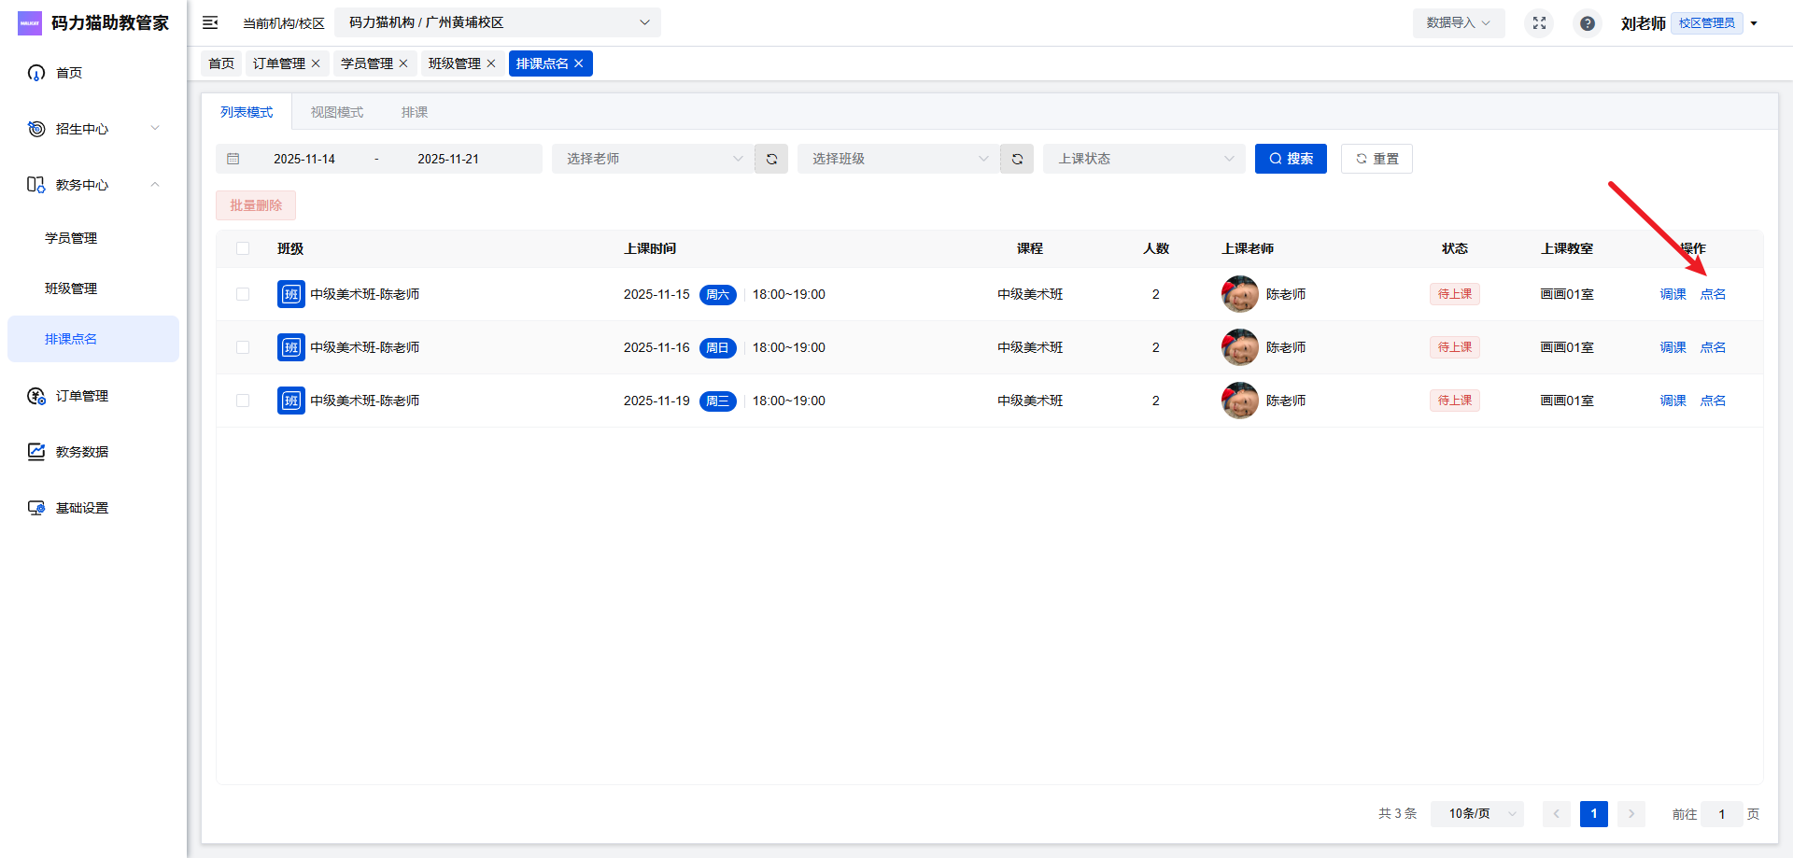Click refresh icon next to teacher selector
Screen dimensions: 1793x858
pyautogui.click(x=771, y=159)
